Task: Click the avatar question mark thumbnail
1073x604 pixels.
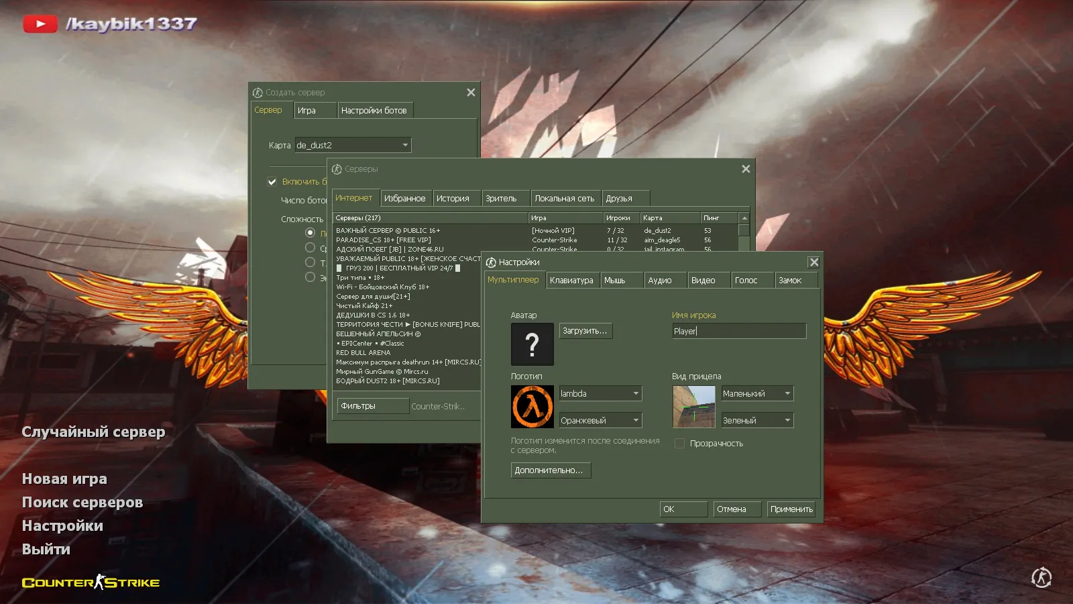Action: coord(532,344)
